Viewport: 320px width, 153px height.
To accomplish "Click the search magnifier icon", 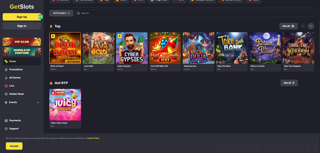I will tap(78, 13).
